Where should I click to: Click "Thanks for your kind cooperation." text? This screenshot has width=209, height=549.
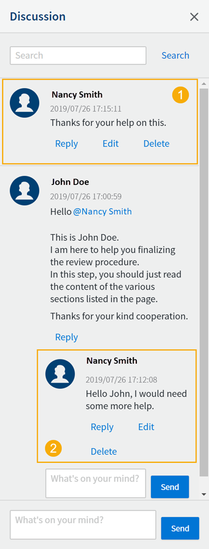119,316
